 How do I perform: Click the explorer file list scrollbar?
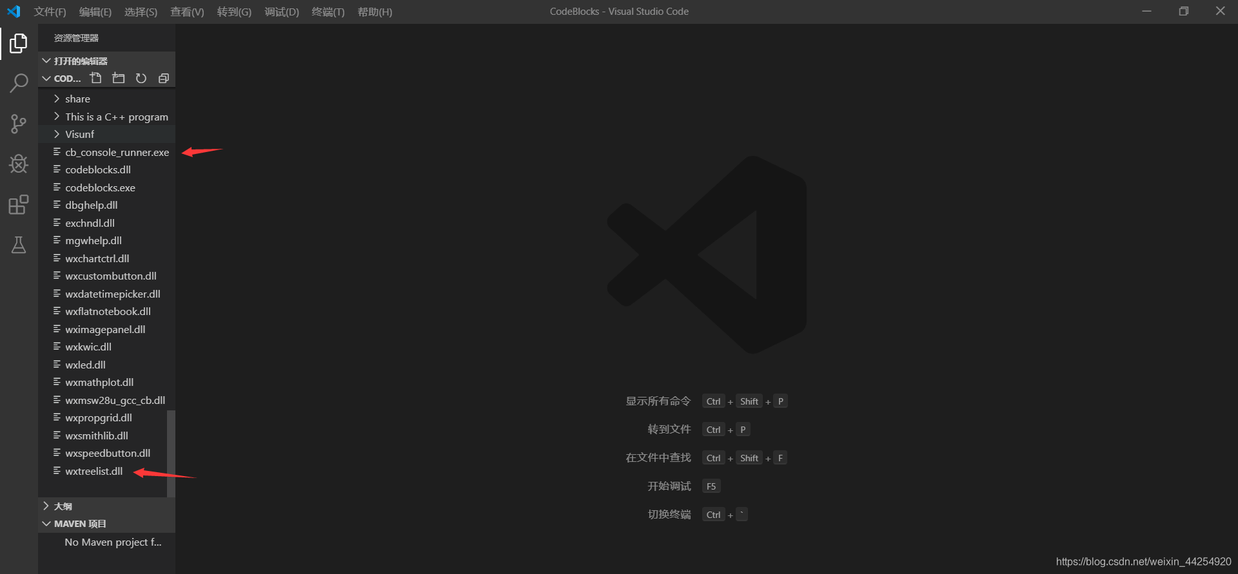171,454
